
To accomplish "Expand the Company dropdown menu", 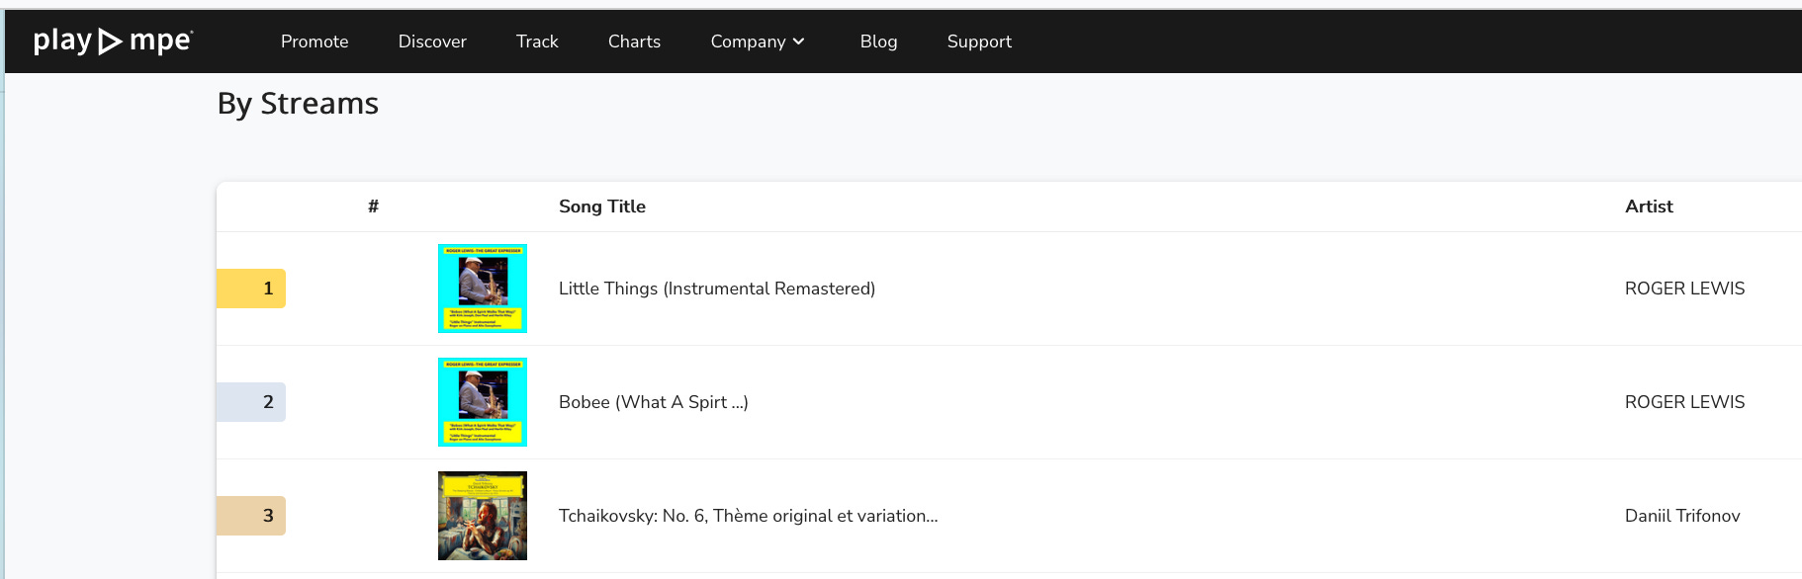I will pos(748,41).
